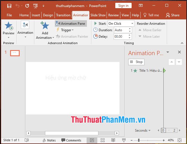Click the Share button
Viewport: 187px width, 144px height.
click(173, 15)
